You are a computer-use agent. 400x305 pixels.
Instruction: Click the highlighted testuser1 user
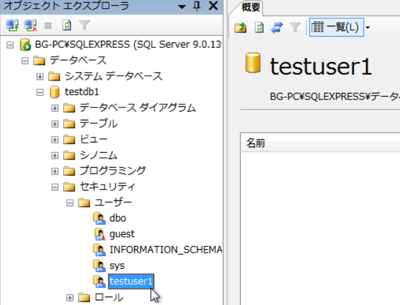[131, 282]
